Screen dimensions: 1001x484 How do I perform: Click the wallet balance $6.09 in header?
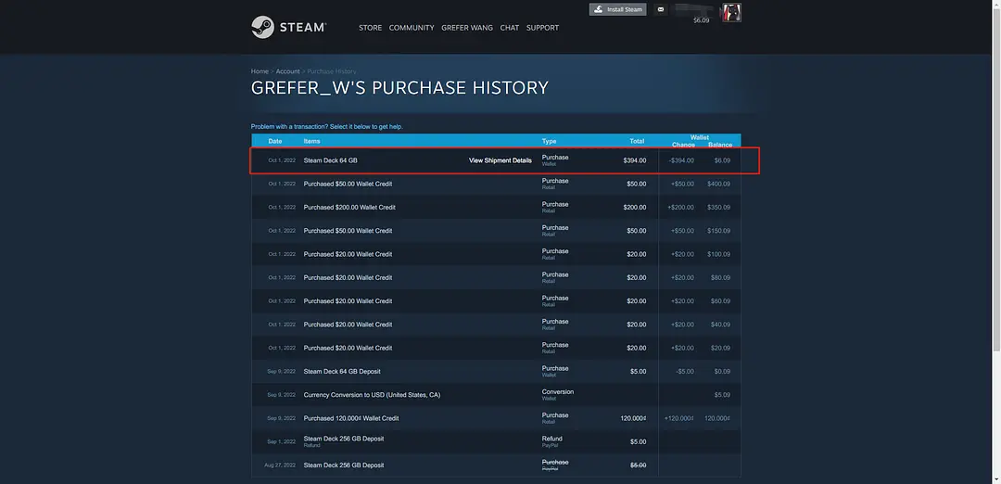701,20
